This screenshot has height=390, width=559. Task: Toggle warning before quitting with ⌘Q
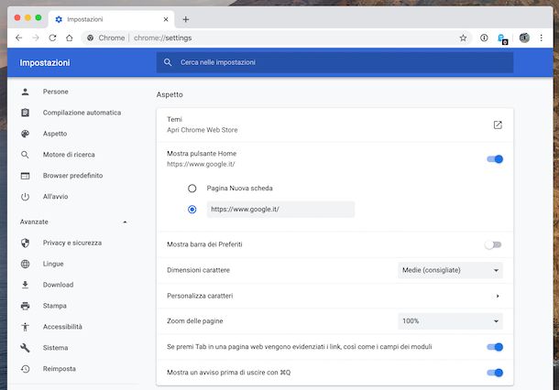pos(495,373)
